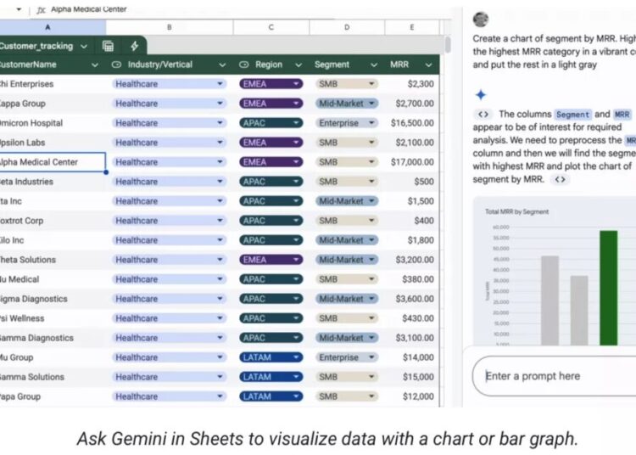The height and width of the screenshot is (455, 636).
Task: Click the vertical scrollbar of the sheet
Action: click(448, 45)
